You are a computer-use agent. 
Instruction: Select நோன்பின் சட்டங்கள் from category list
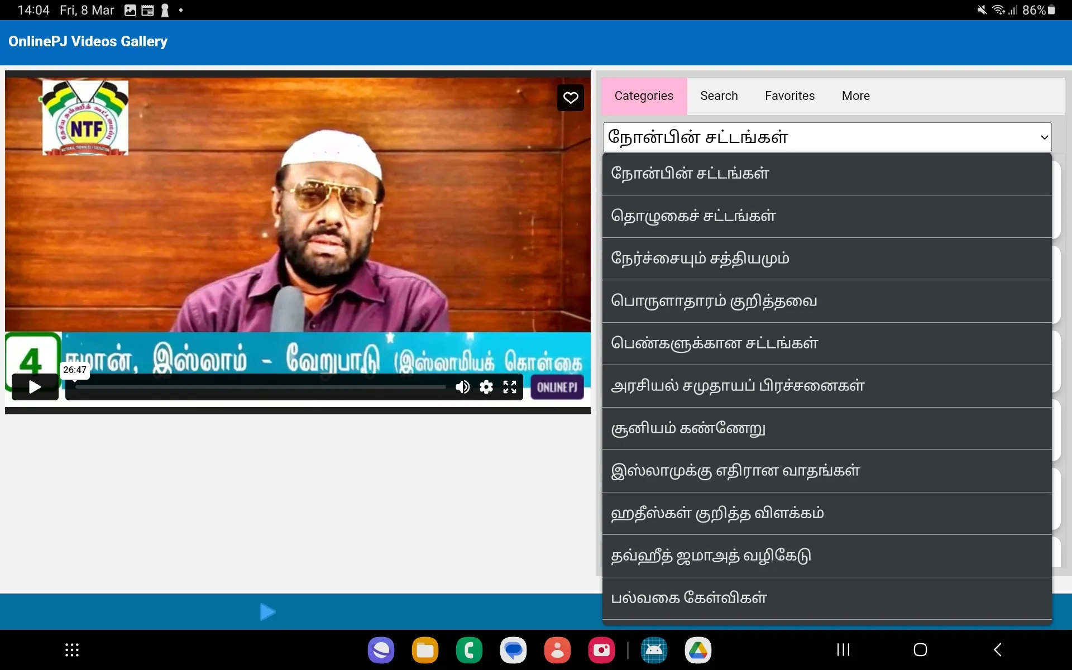825,173
